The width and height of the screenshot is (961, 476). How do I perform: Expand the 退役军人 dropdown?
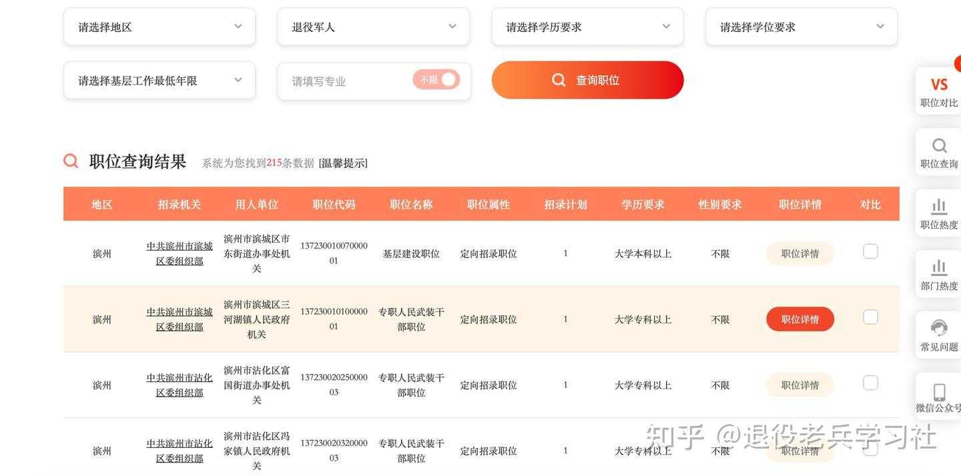[x=374, y=27]
